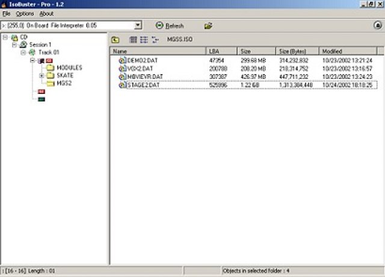Click the 208.20 MB size cell
This screenshot has width=385, height=277.
click(253, 69)
